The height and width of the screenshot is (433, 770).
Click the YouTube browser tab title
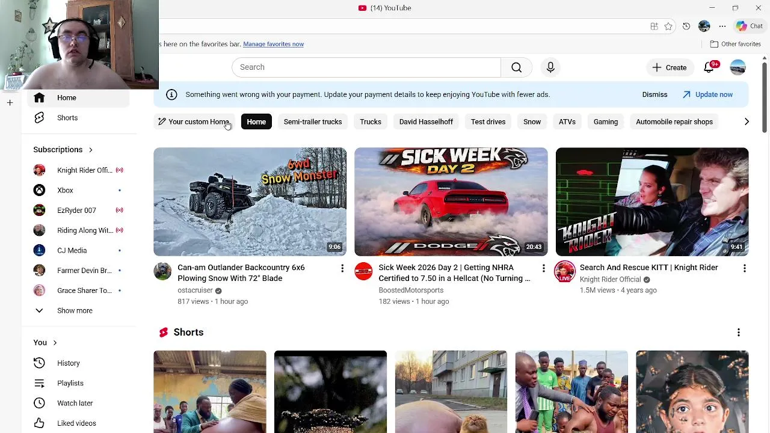[x=390, y=8]
